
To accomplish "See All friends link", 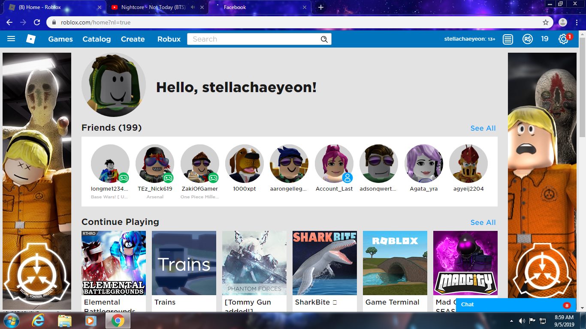I will click(483, 128).
